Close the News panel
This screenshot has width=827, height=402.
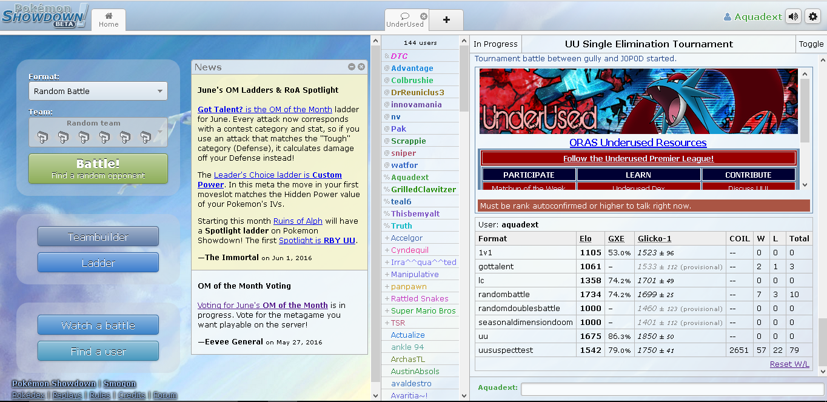click(361, 67)
